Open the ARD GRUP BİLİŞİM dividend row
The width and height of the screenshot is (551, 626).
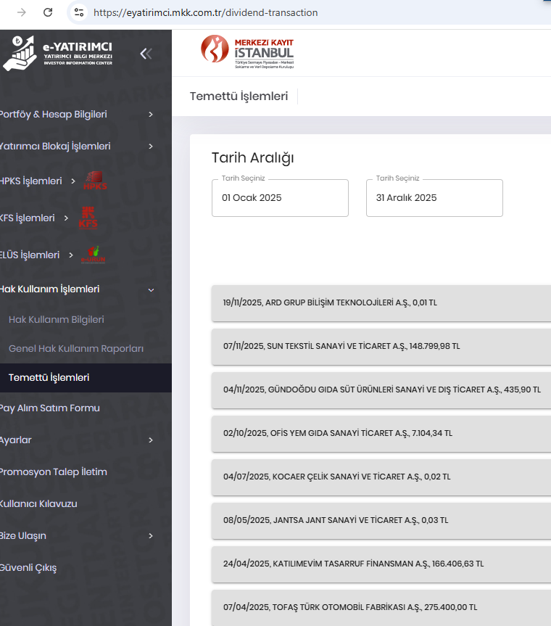381,303
